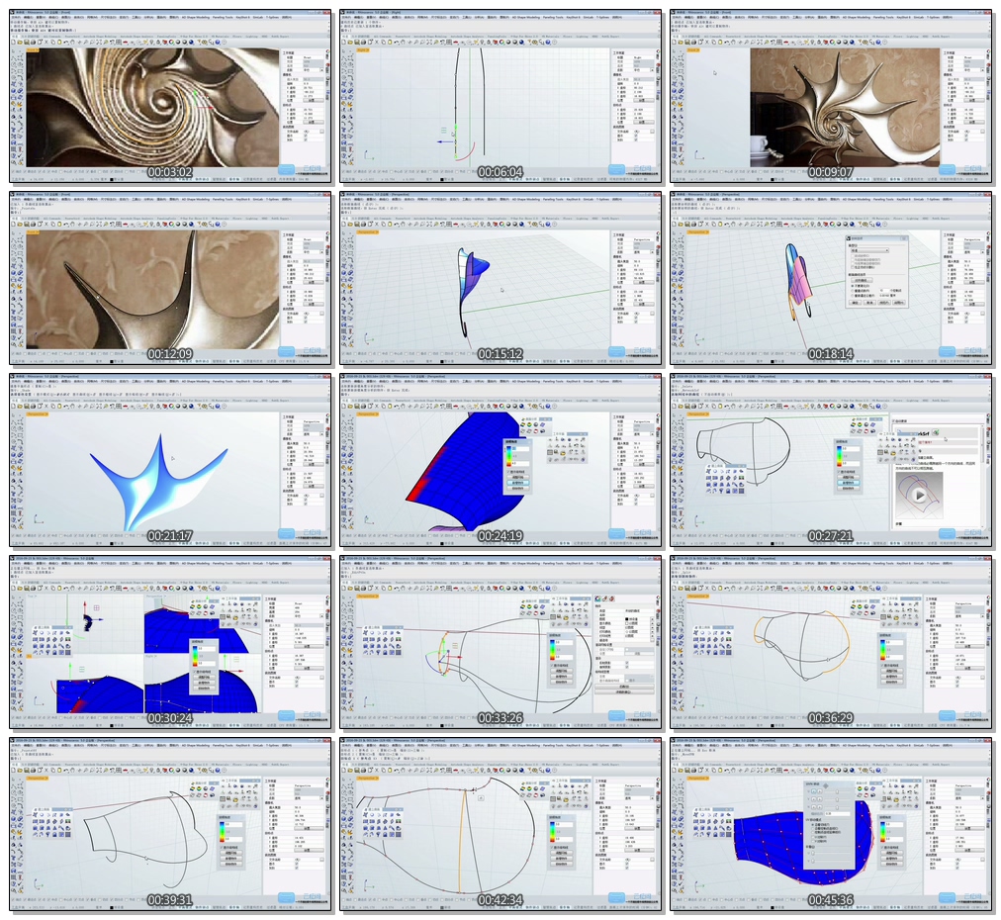Open KeyShot 6 menu in 00:27:21 frame

(903, 381)
